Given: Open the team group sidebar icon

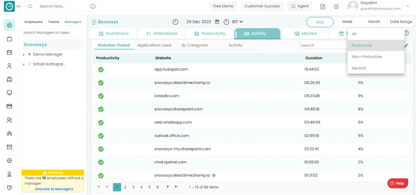Looking at the screenshot, I should pyautogui.click(x=9, y=133).
